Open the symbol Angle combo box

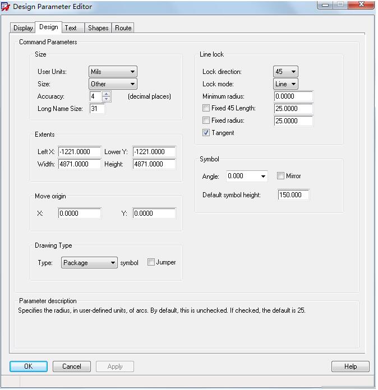click(x=247, y=176)
